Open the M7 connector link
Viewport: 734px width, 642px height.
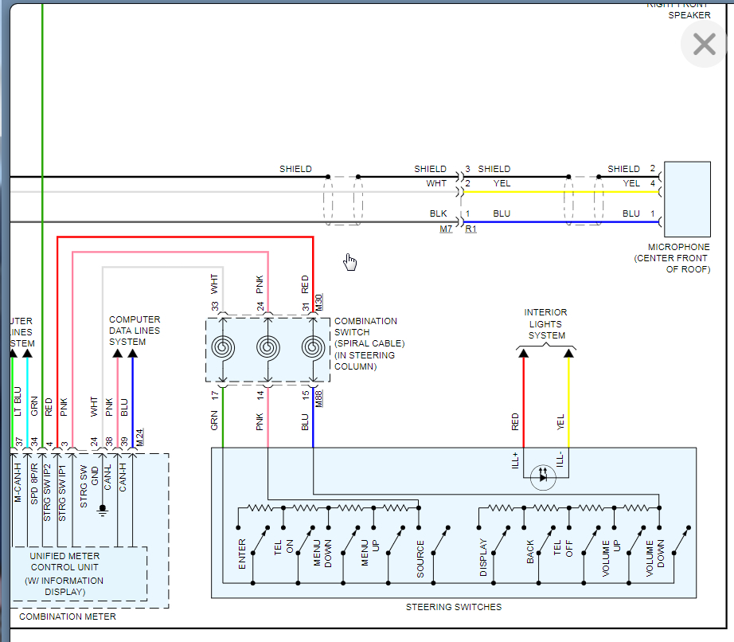click(447, 229)
